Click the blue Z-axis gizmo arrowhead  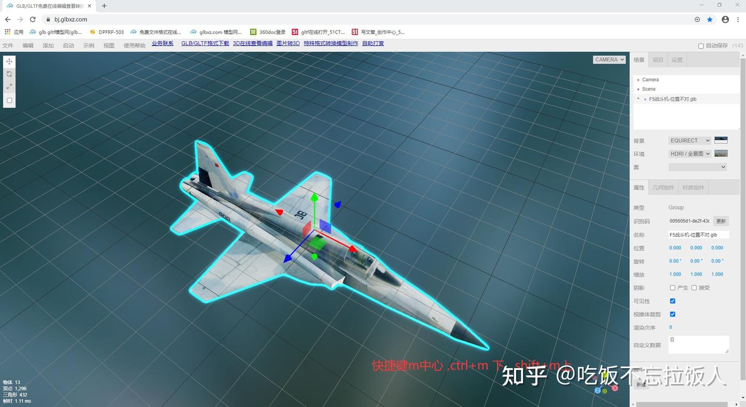287,258
